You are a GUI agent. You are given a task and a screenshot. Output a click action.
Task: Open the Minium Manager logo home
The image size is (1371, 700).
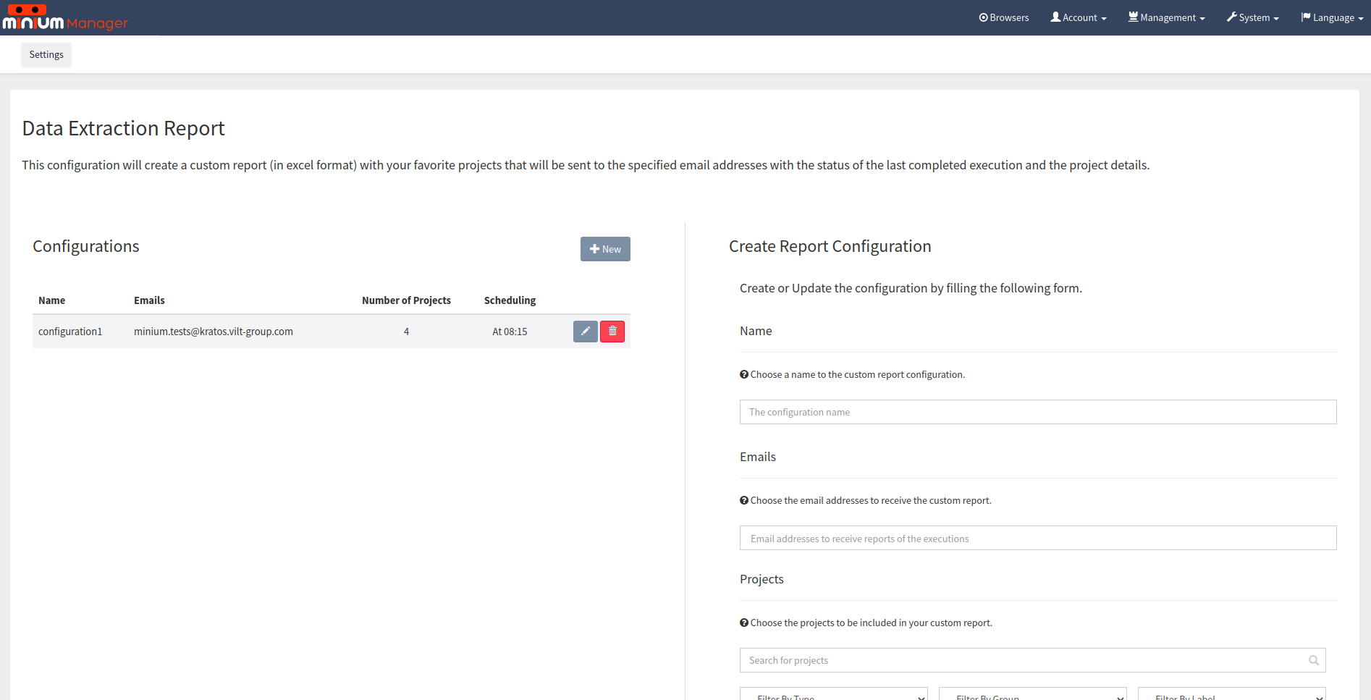pos(65,17)
